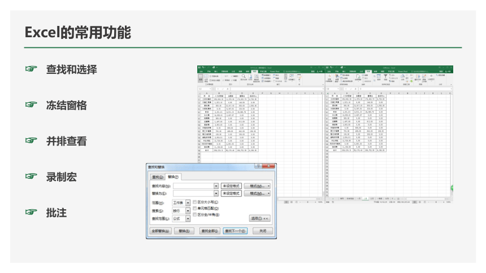
Task: Open the Data tab in right Excel window
Action: point(368,72)
